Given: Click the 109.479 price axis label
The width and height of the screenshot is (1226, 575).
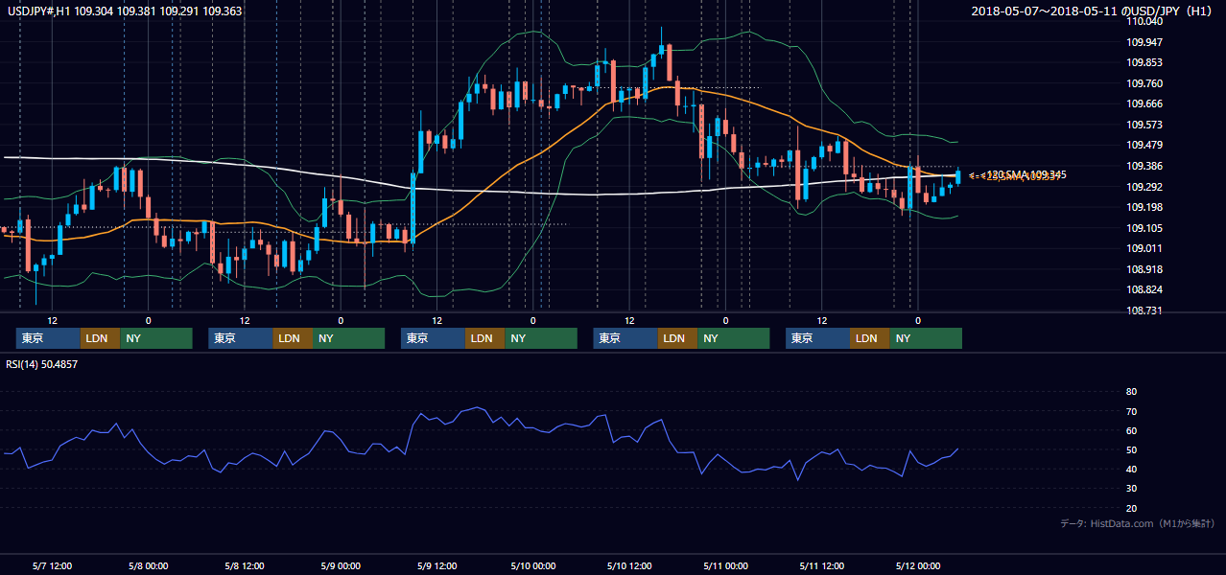Looking at the screenshot, I should coord(1144,145).
